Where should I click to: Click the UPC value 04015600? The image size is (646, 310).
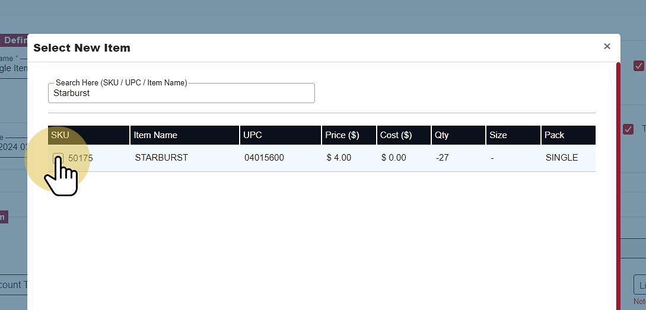(x=264, y=158)
